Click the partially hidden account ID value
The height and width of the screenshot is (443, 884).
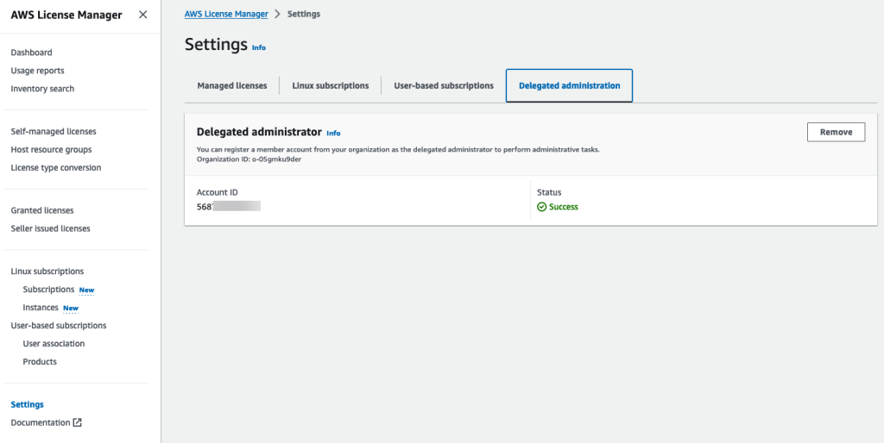coord(228,207)
